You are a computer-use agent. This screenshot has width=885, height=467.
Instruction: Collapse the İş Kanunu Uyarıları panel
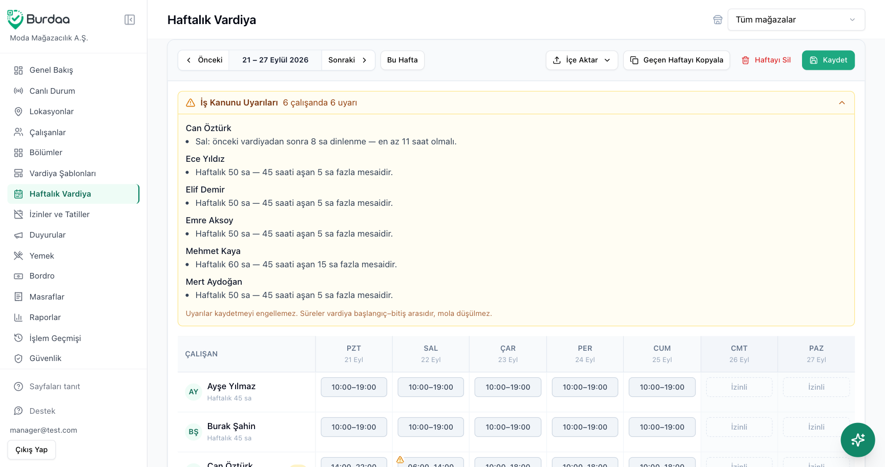(x=841, y=103)
